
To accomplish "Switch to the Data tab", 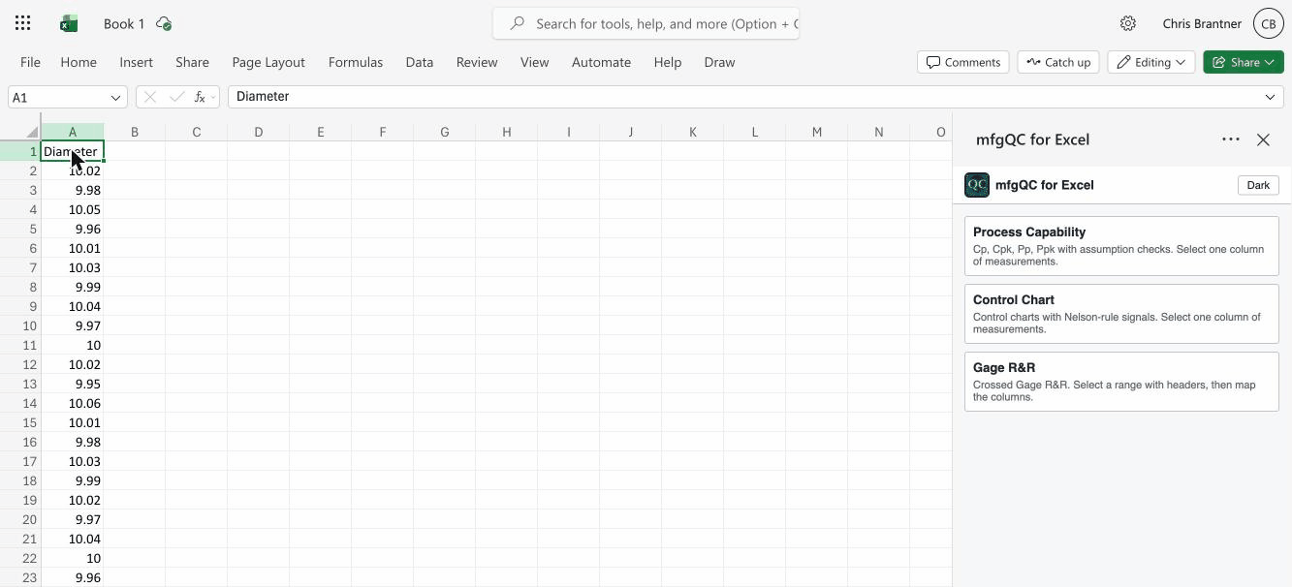I will coord(419,62).
